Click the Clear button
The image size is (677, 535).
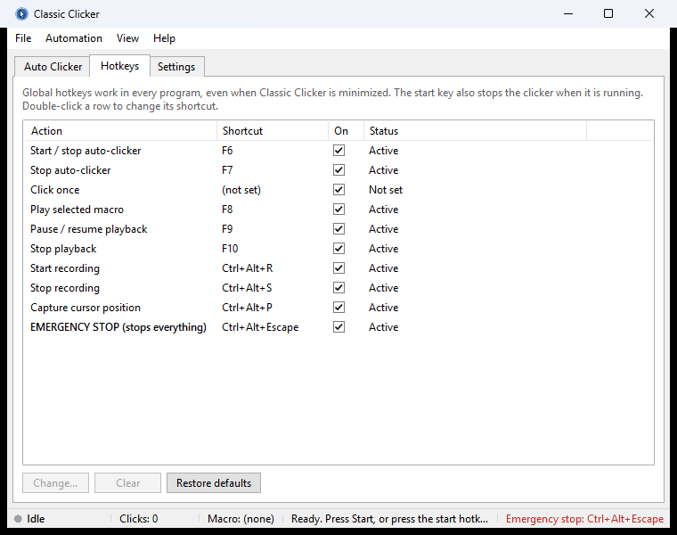[x=127, y=482]
